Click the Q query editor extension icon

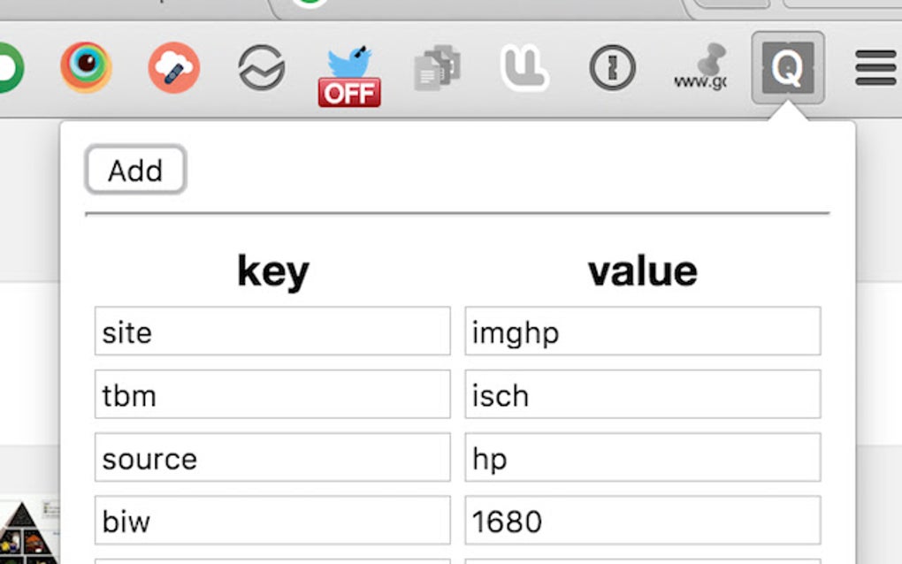click(x=787, y=68)
